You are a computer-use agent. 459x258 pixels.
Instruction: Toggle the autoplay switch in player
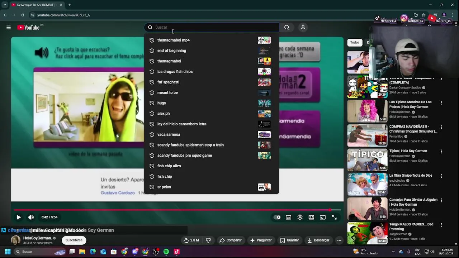point(277,217)
